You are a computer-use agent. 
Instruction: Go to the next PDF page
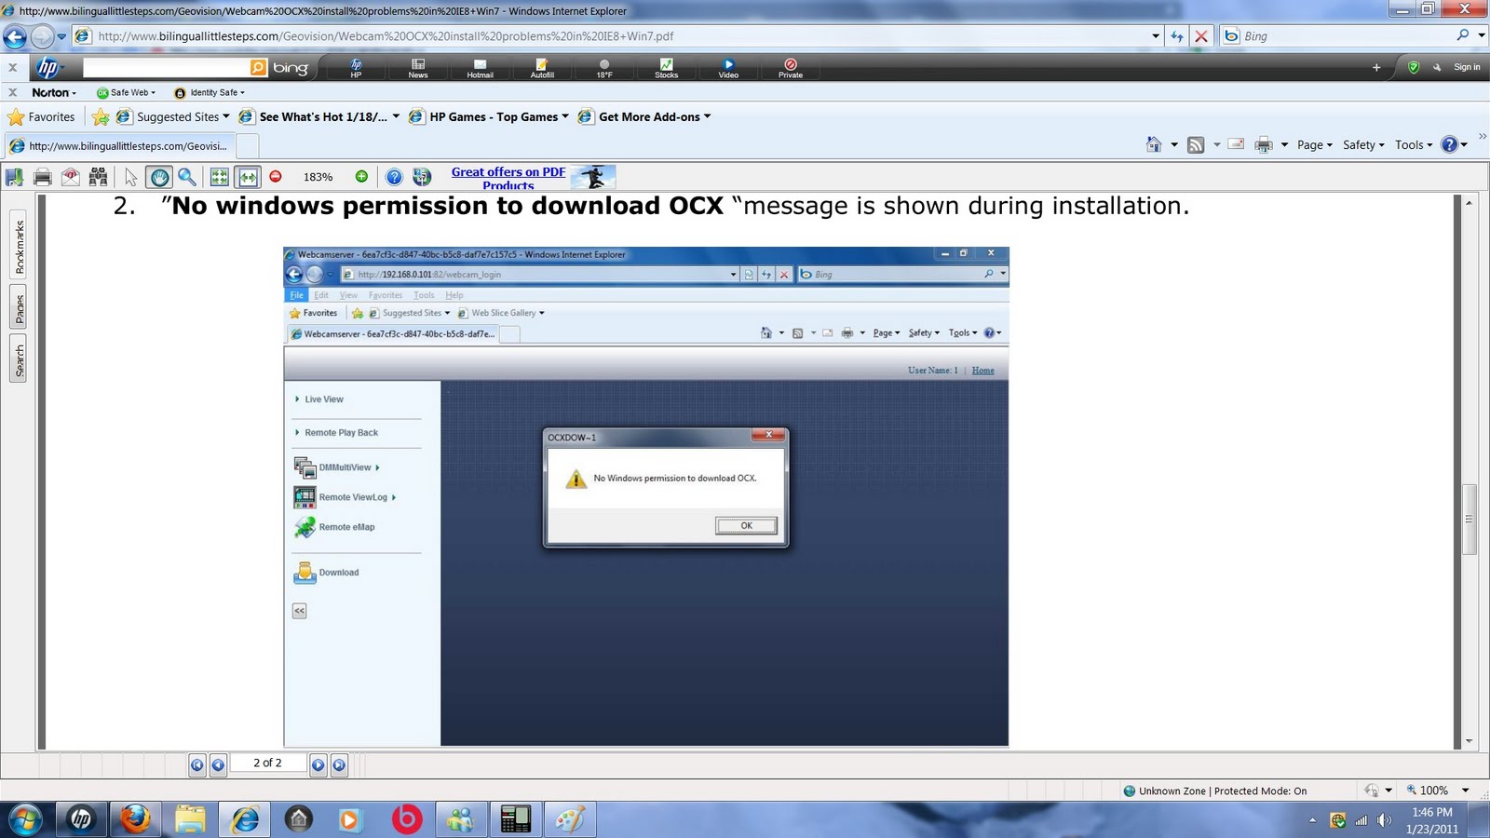tap(318, 765)
